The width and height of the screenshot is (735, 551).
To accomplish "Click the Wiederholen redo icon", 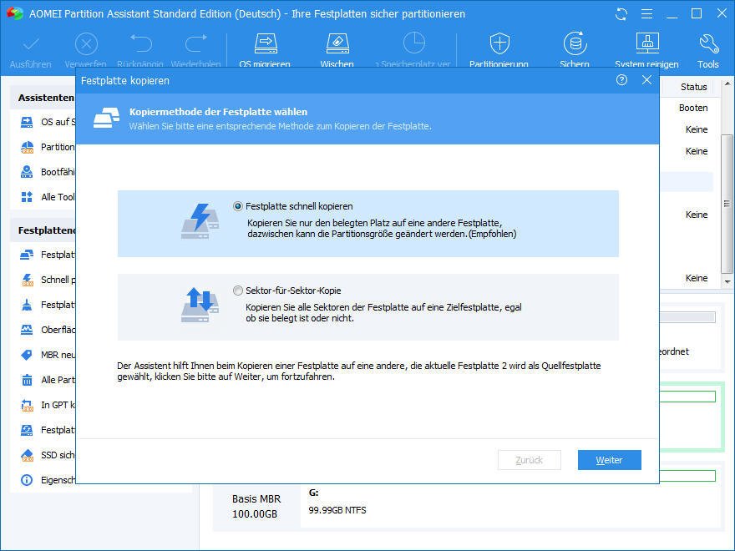I will click(196, 43).
